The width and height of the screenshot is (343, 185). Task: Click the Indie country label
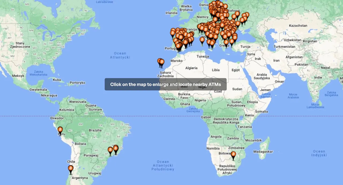coord(318,77)
